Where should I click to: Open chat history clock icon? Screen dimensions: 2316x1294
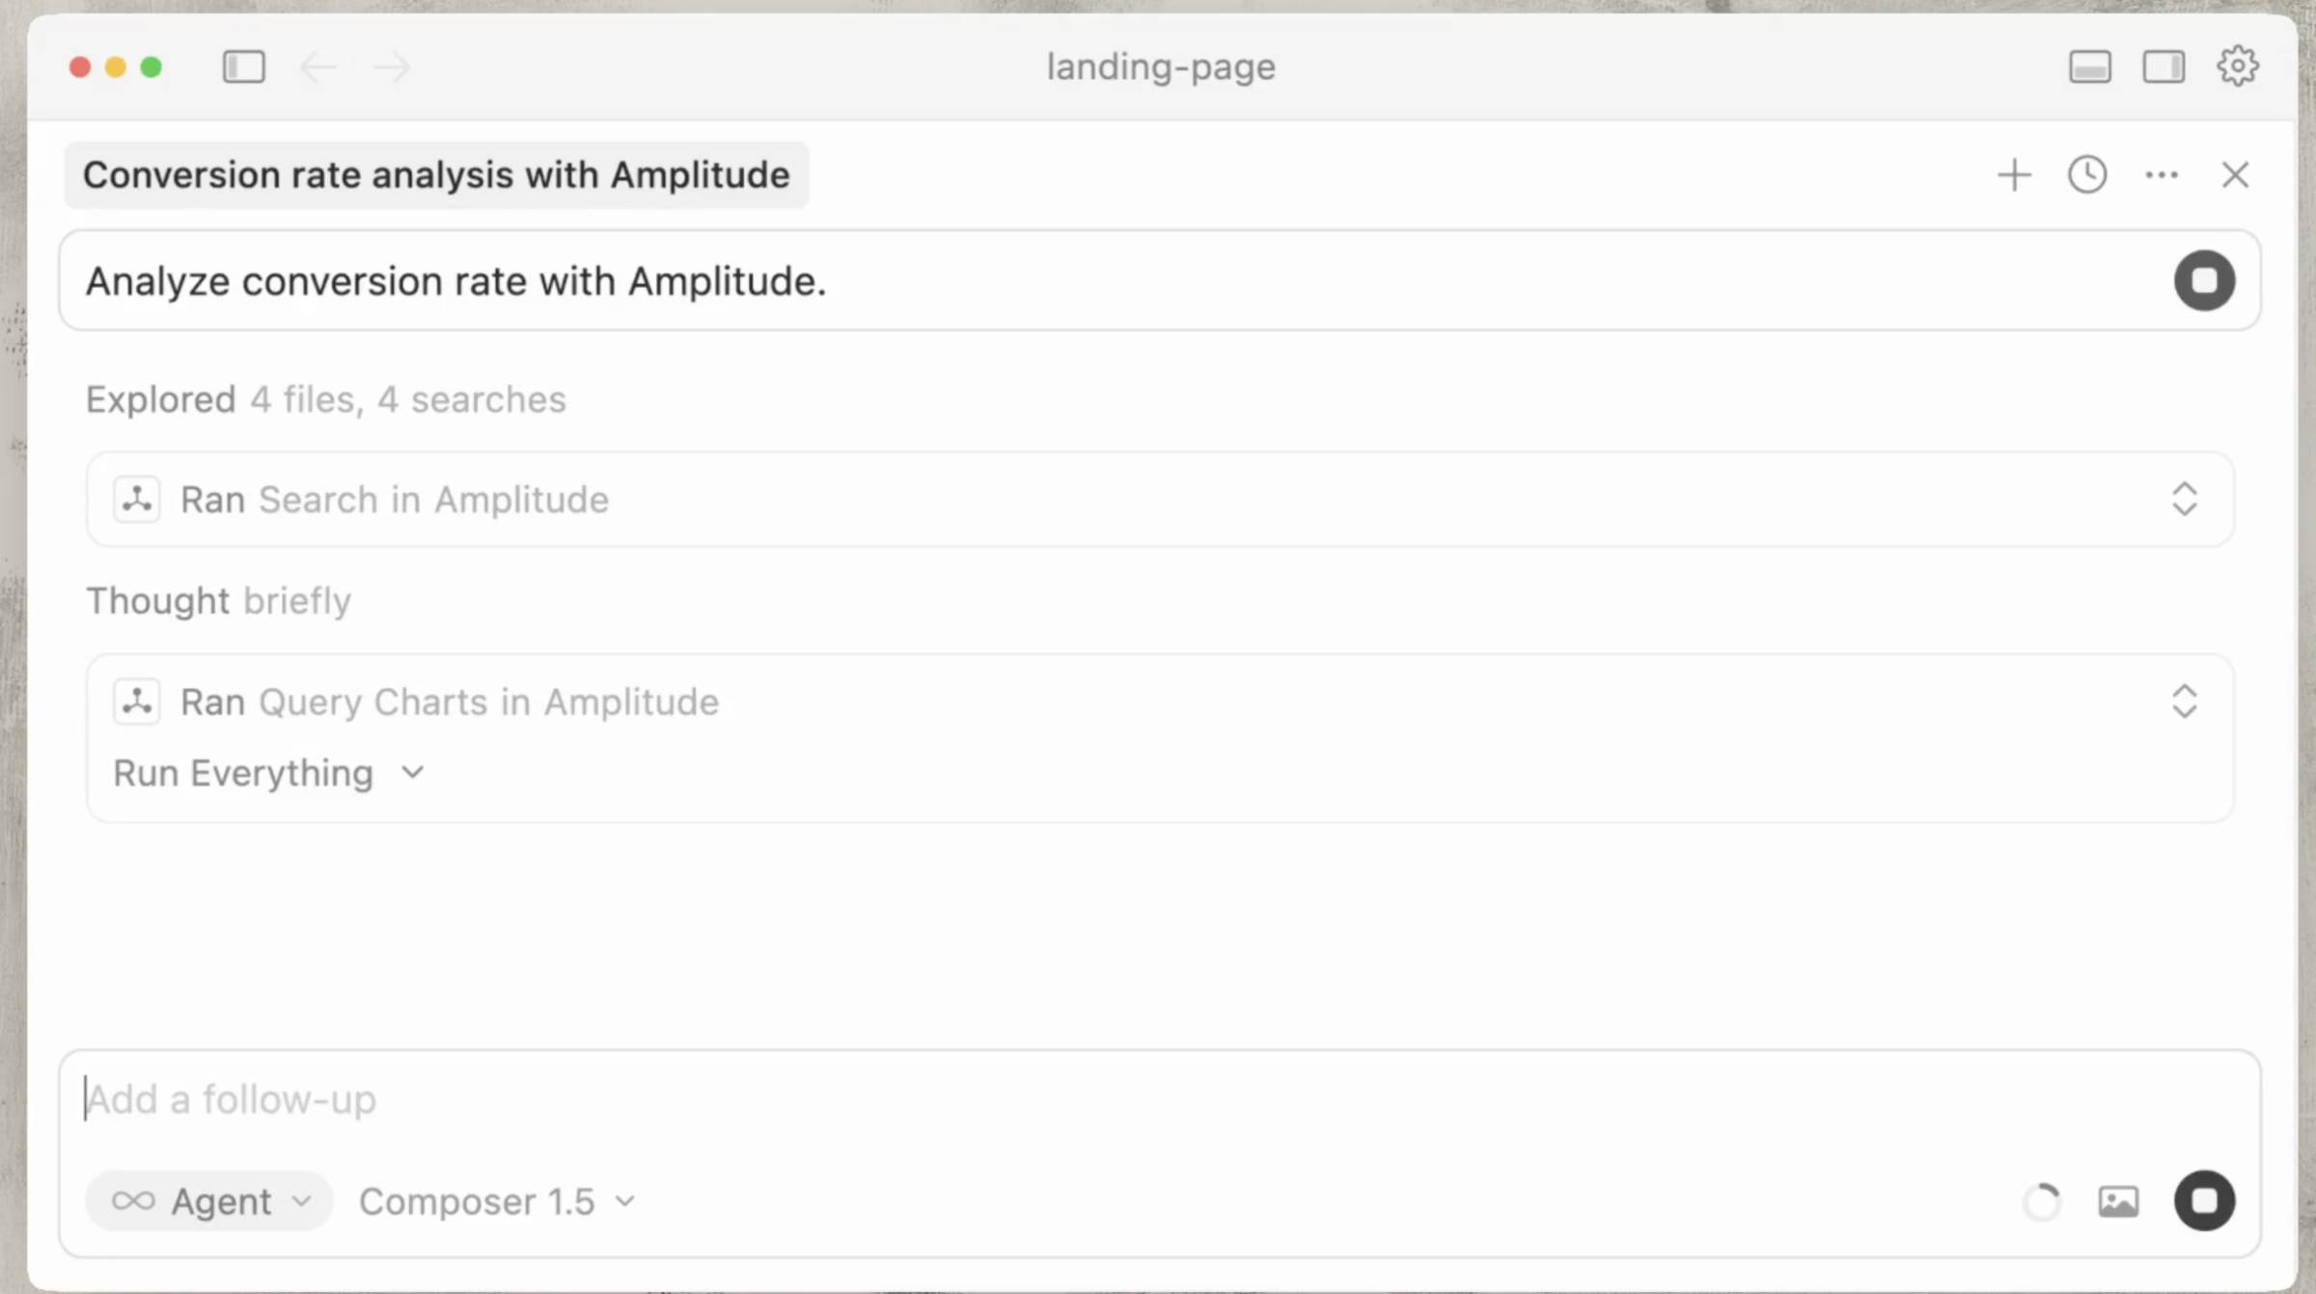click(x=2087, y=175)
